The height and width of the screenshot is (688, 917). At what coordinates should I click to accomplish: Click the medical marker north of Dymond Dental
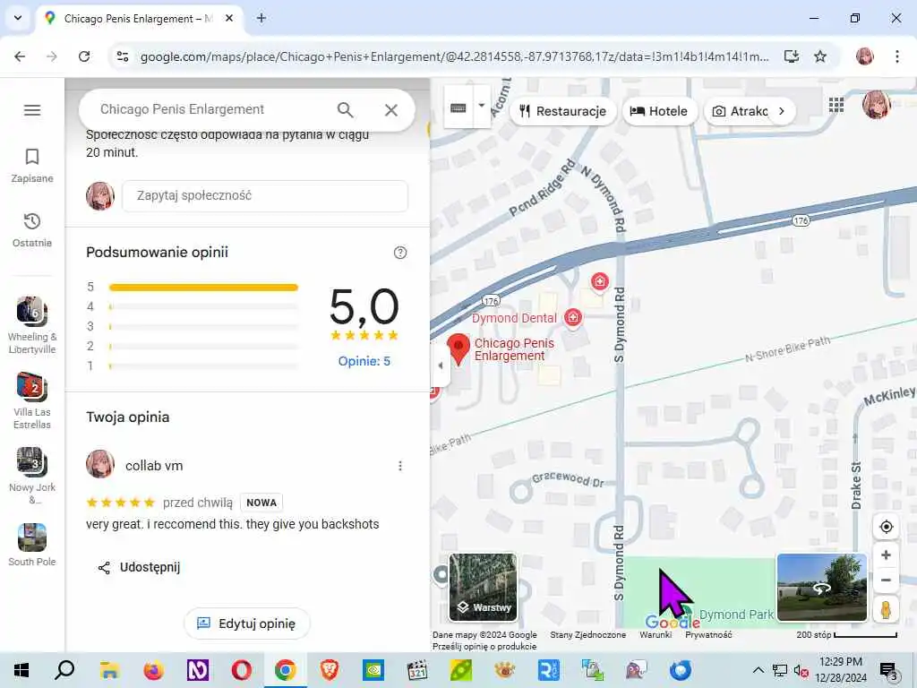(x=599, y=281)
